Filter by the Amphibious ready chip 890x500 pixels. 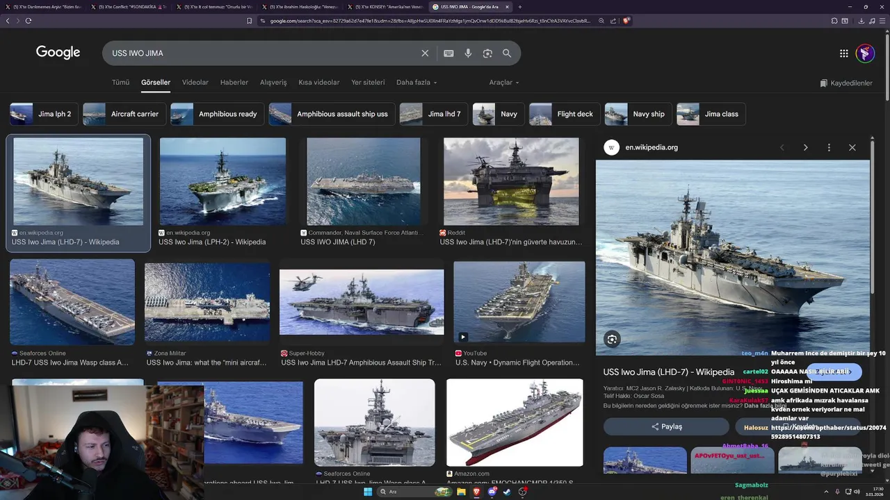(217, 114)
